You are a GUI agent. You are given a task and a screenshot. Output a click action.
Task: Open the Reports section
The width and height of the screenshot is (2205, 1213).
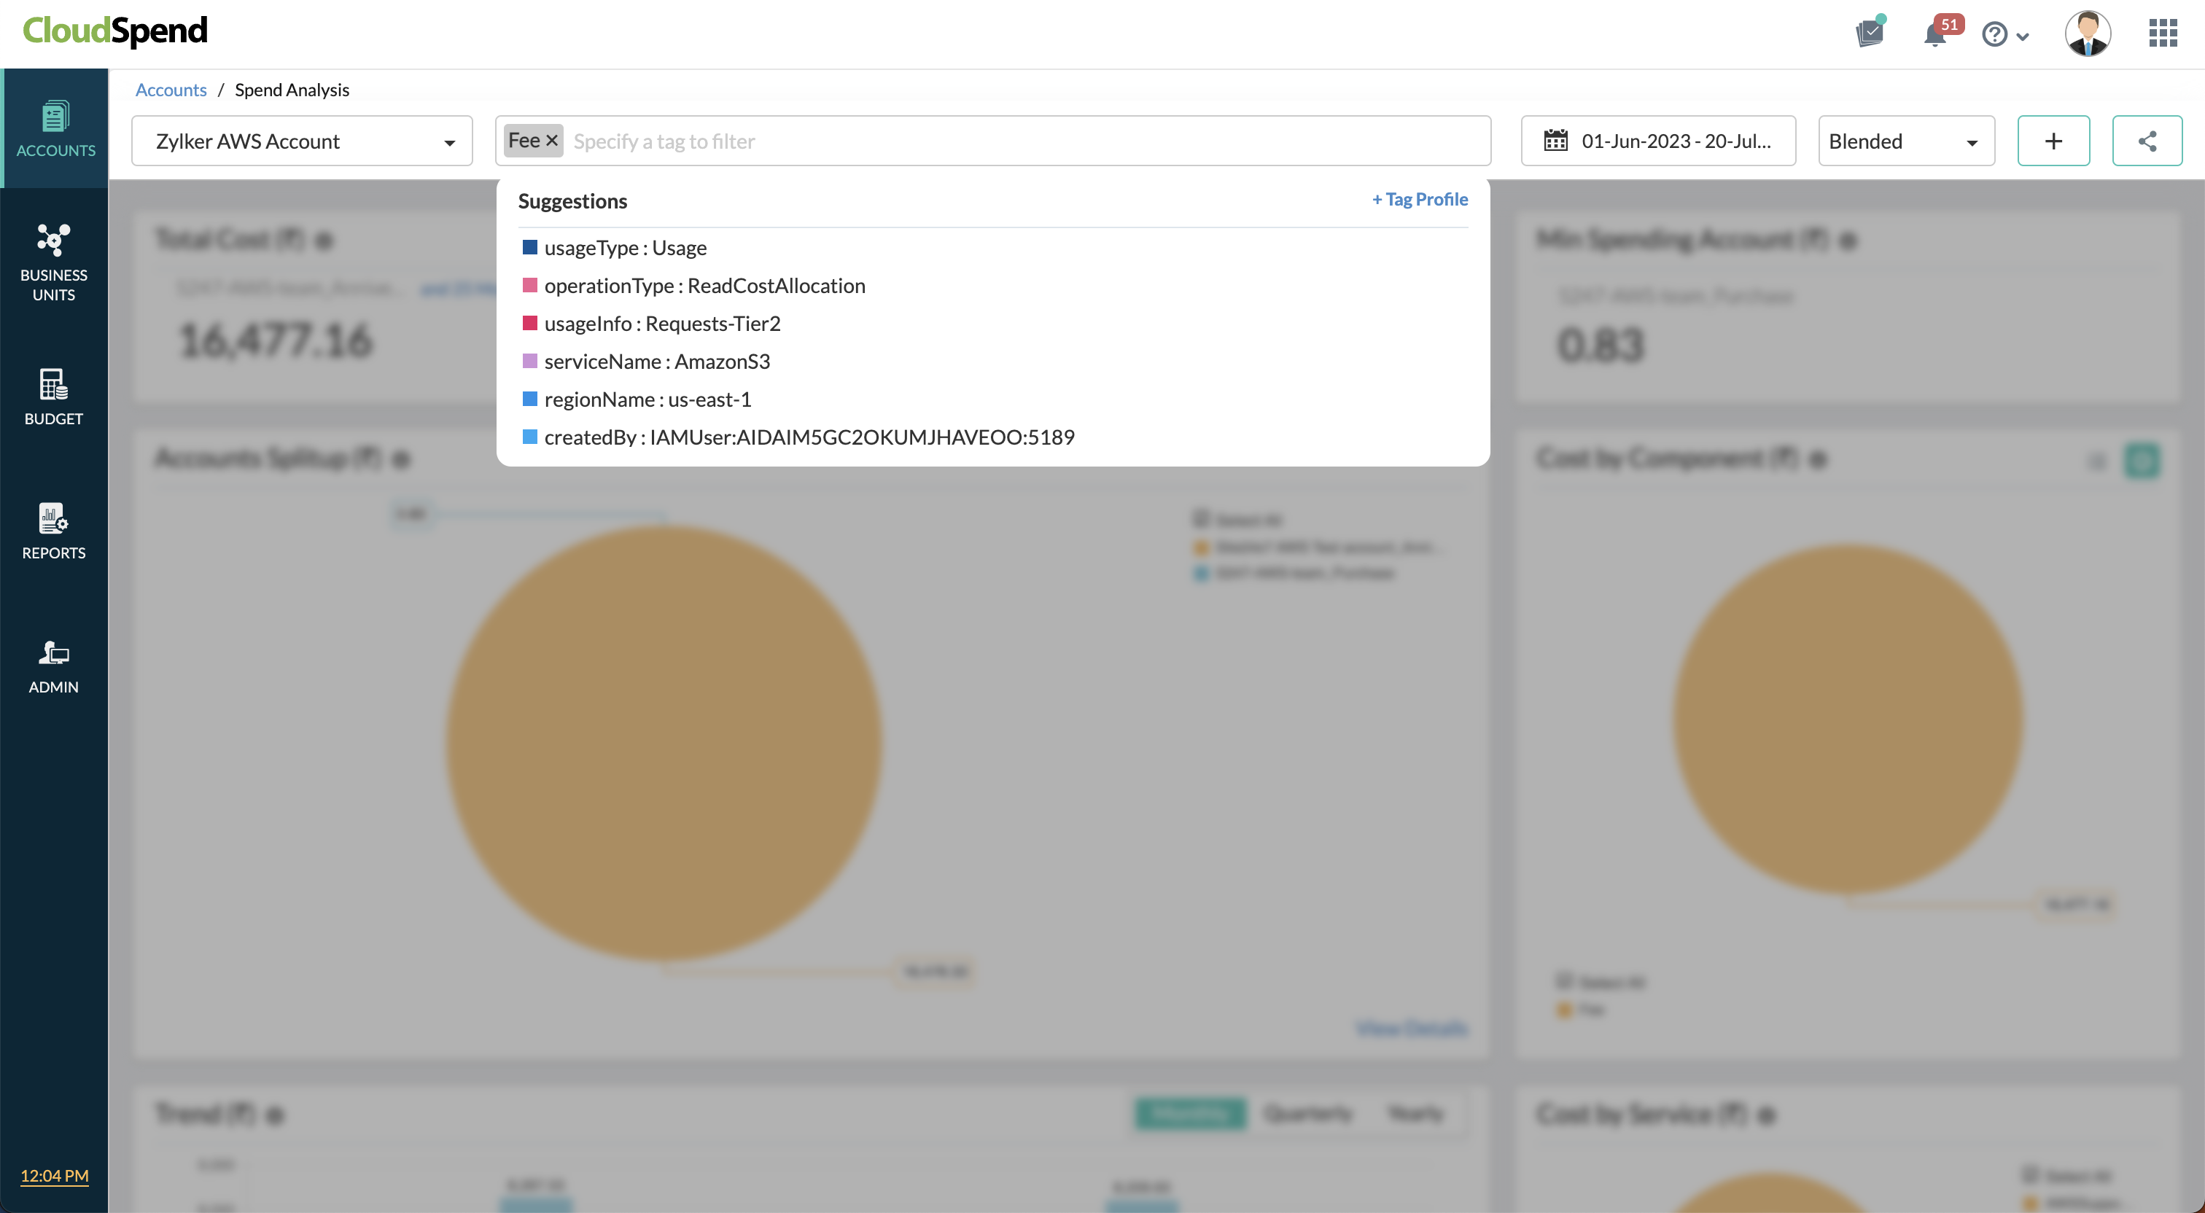click(x=54, y=531)
